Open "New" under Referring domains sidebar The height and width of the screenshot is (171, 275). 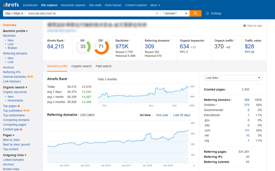[10, 58]
